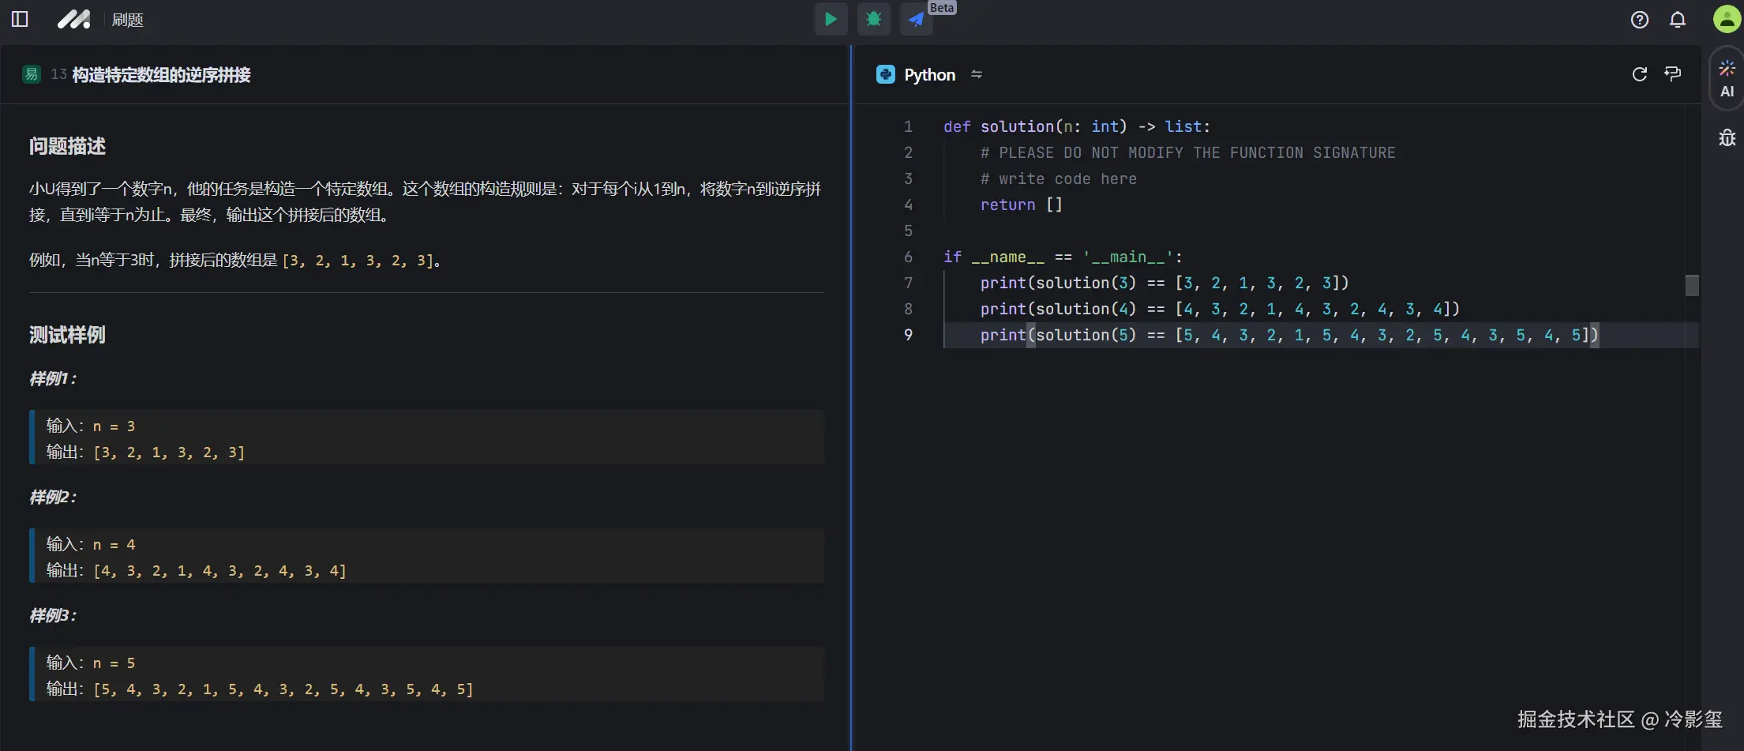
Task: Open the MarsCode logo home
Action: pyautogui.click(x=73, y=19)
